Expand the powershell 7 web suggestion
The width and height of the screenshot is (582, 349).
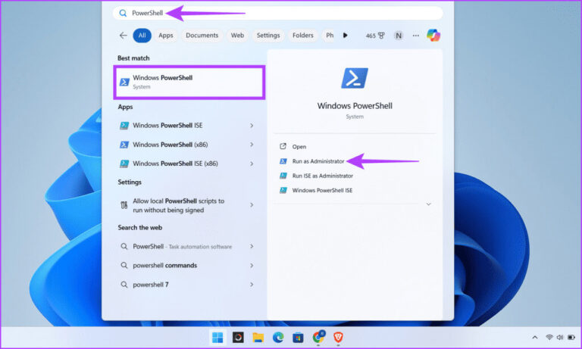[x=252, y=285]
